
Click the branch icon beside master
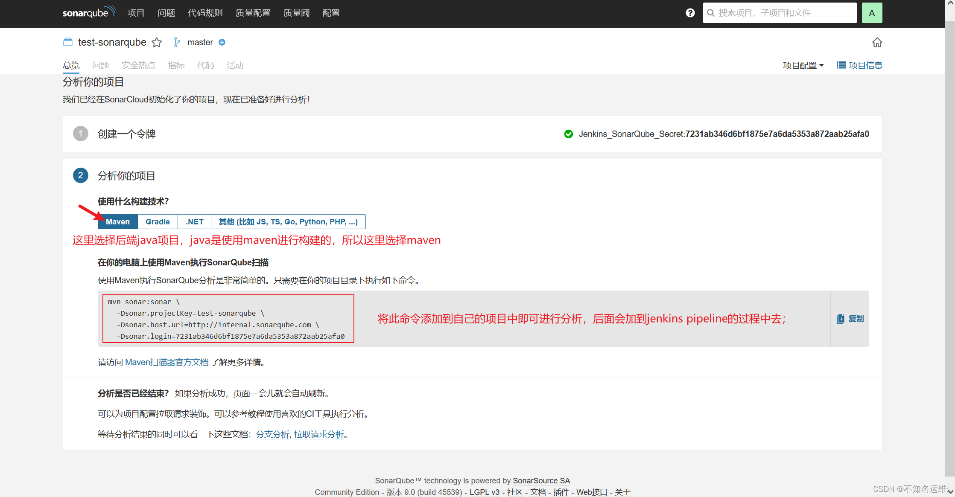(177, 42)
